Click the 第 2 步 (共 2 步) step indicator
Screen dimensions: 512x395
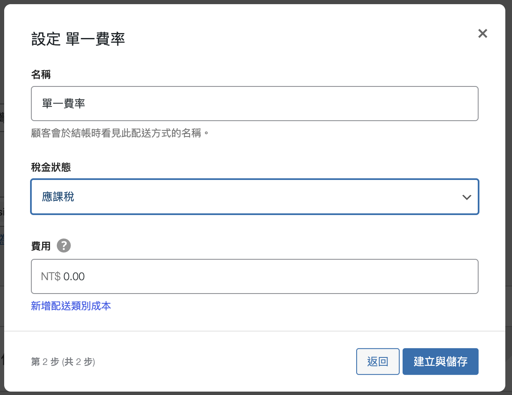pos(63,362)
